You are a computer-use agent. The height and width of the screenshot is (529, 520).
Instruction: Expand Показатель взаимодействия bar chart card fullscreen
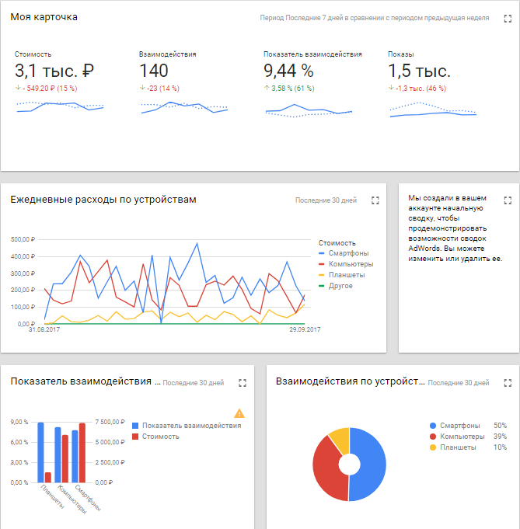coord(243,383)
